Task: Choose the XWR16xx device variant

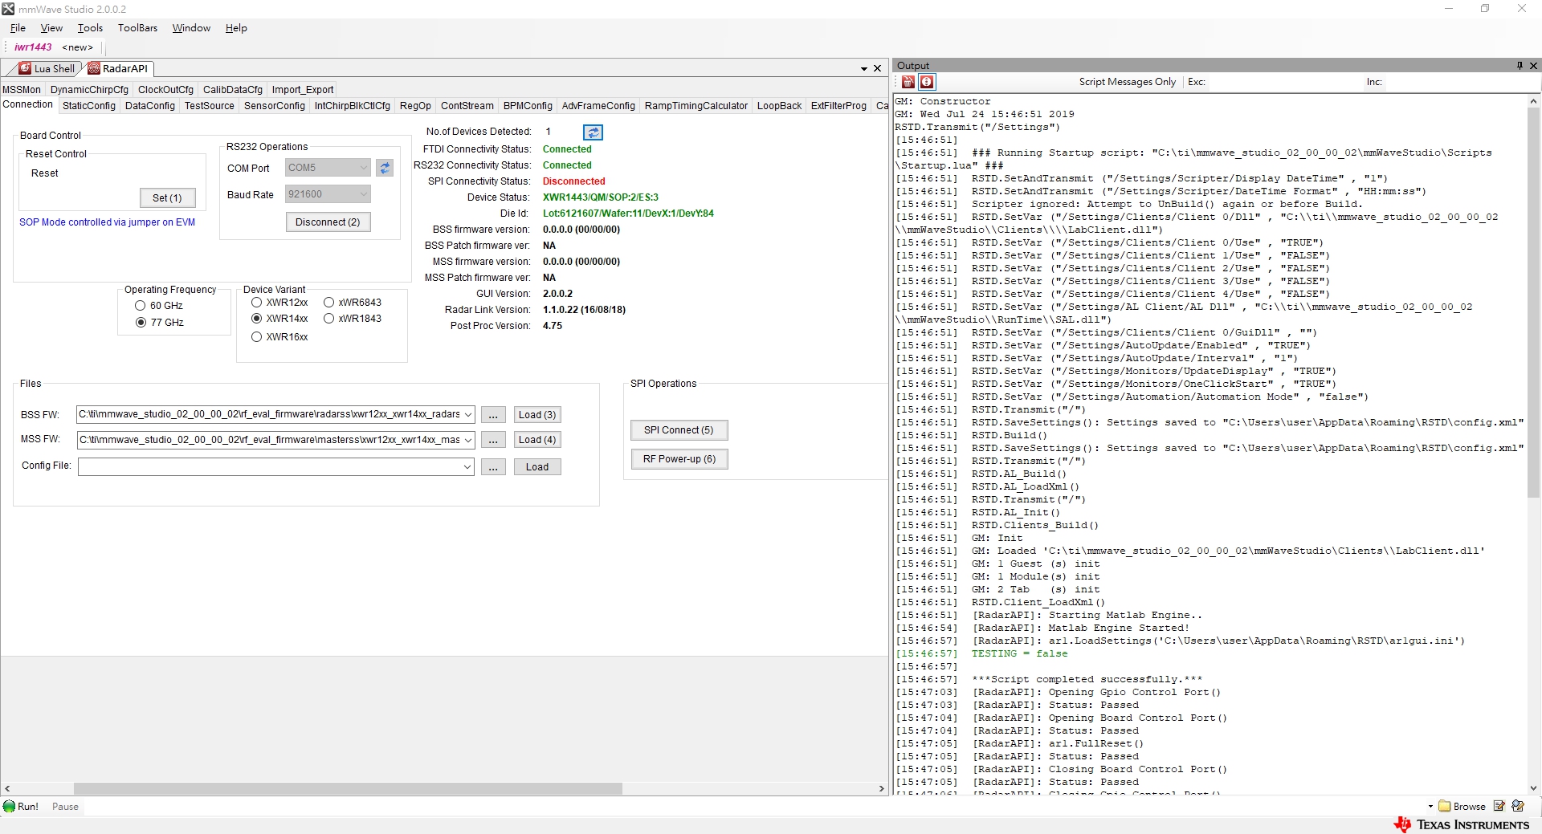Action: coord(257,336)
